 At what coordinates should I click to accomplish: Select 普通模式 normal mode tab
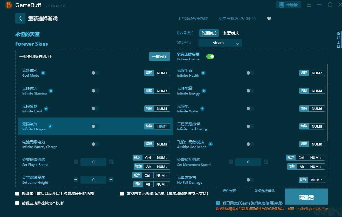(209, 33)
